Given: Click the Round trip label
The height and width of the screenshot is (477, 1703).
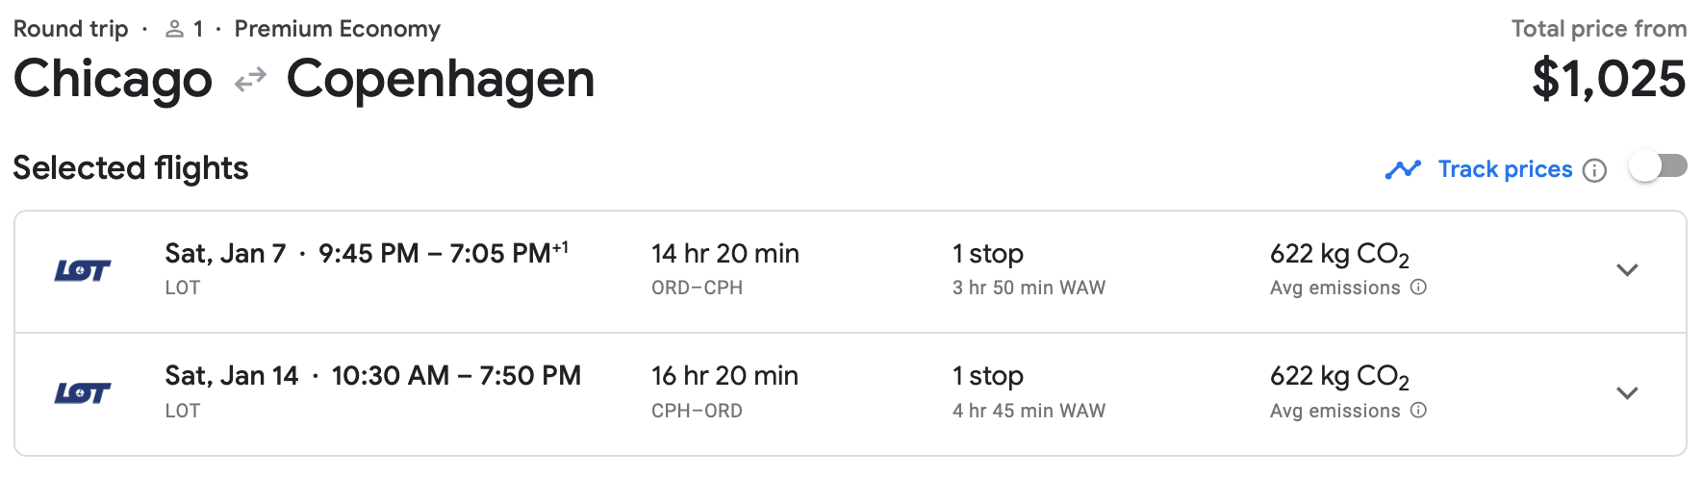Looking at the screenshot, I should coord(70,29).
